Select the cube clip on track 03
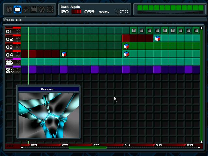Viewport: 208px width, 156px height. [126, 46]
